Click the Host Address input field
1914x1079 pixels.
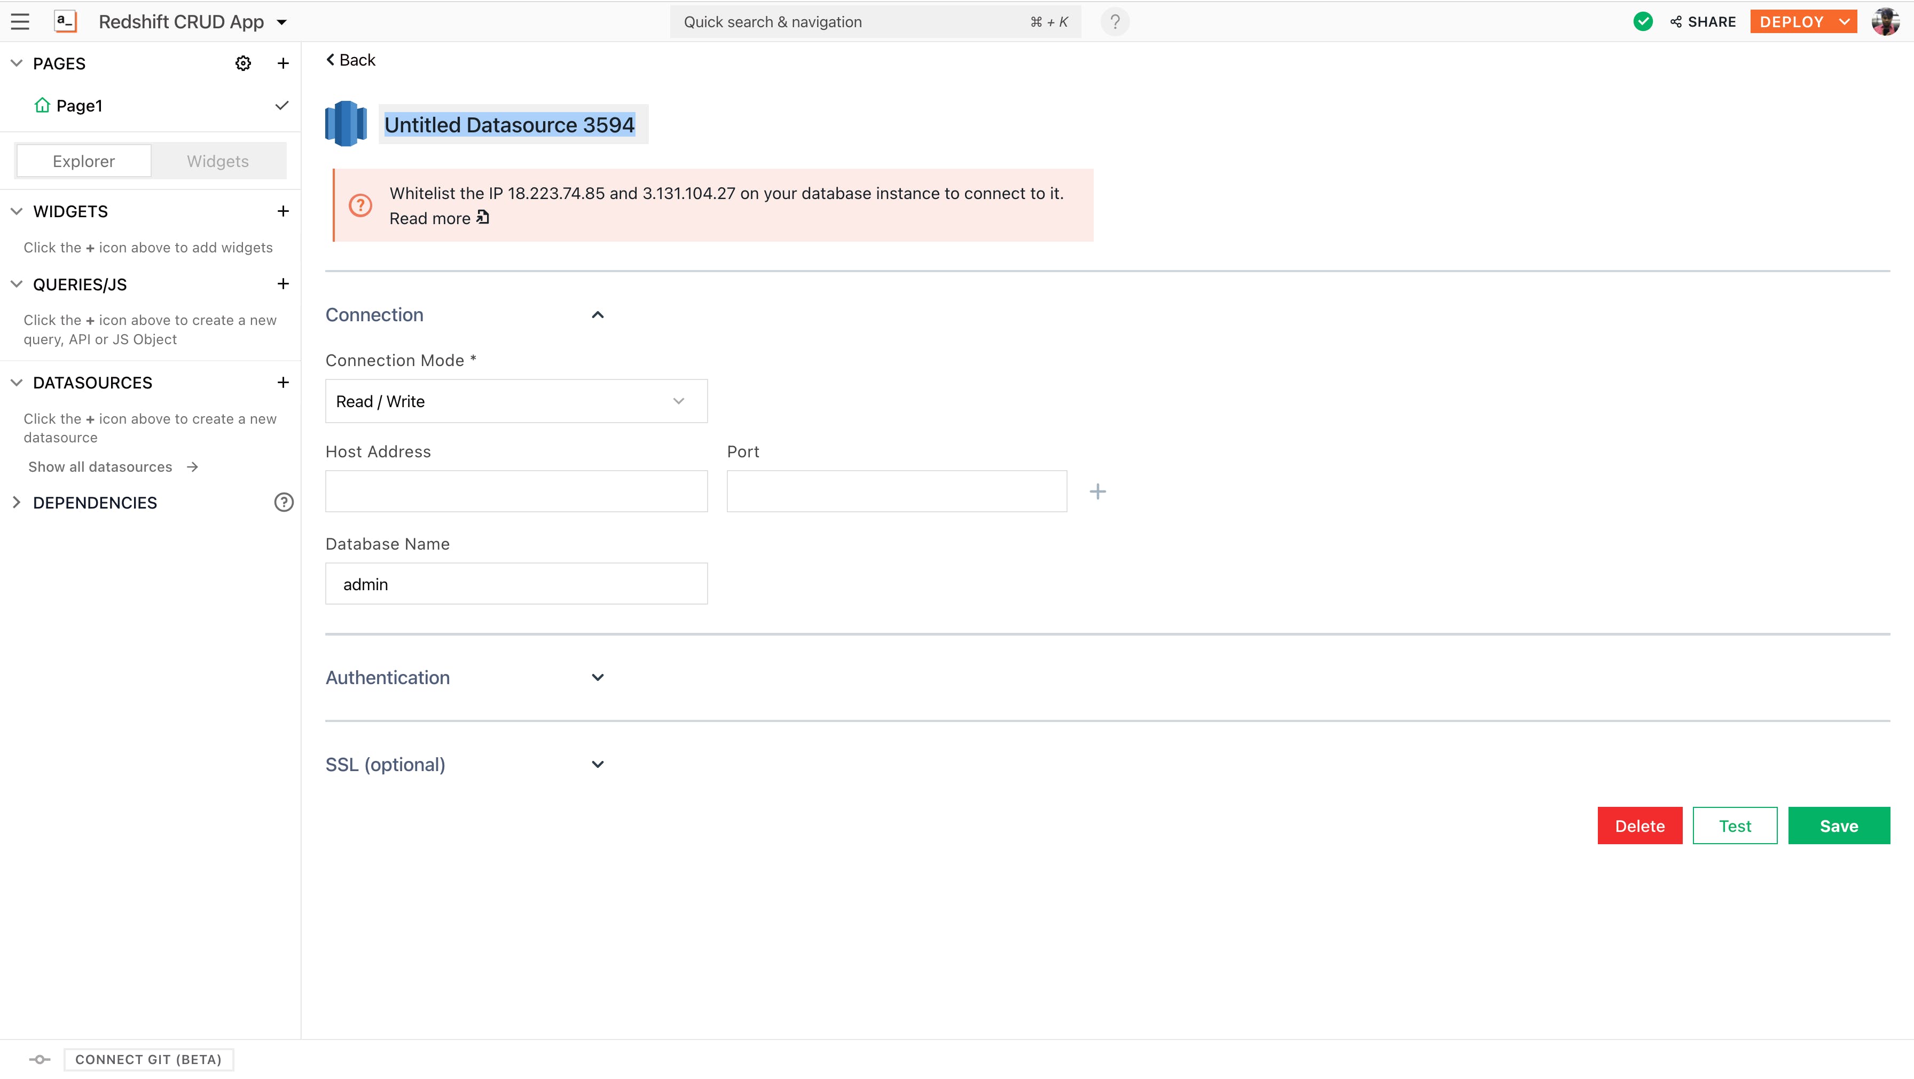click(516, 491)
